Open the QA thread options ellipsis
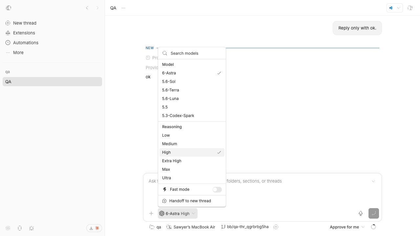420x236 pixels. pos(123,8)
